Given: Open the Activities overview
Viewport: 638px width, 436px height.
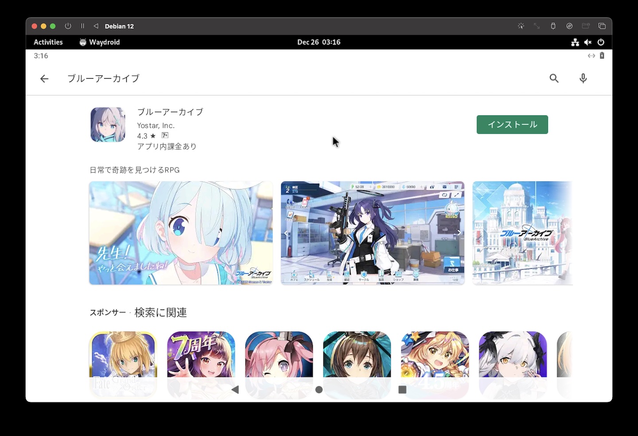Looking at the screenshot, I should [48, 42].
